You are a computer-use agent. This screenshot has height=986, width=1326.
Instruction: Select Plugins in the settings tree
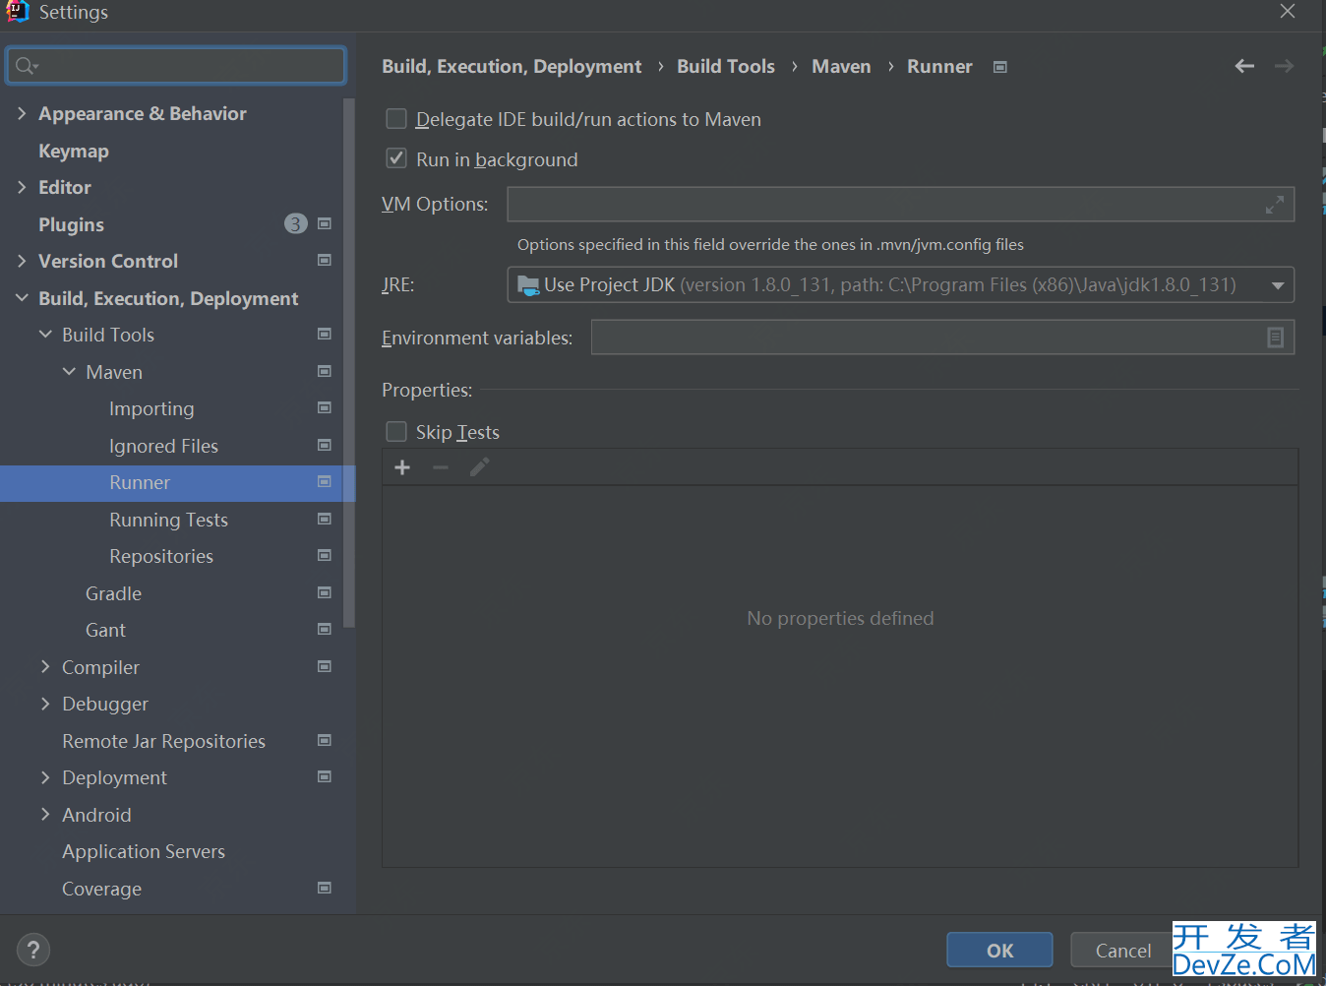(71, 224)
